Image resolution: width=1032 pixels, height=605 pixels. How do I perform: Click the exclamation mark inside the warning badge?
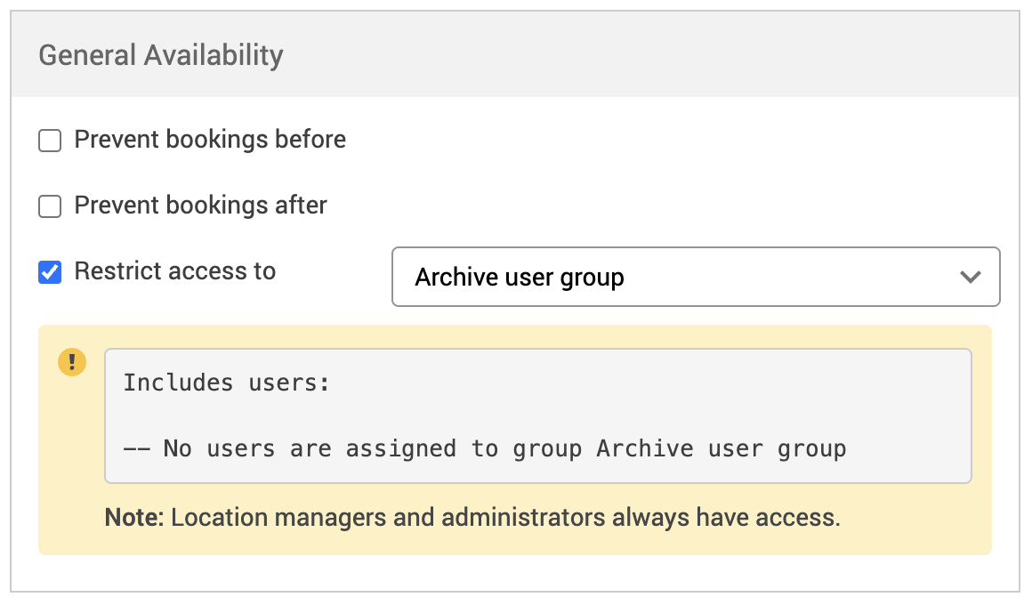pyautogui.click(x=72, y=362)
